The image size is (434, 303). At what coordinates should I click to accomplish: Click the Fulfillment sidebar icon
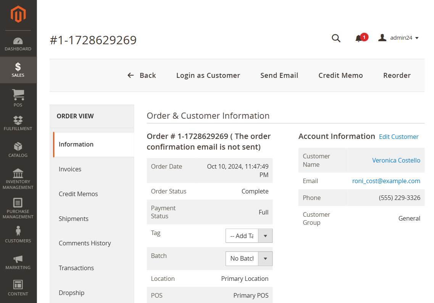18,122
